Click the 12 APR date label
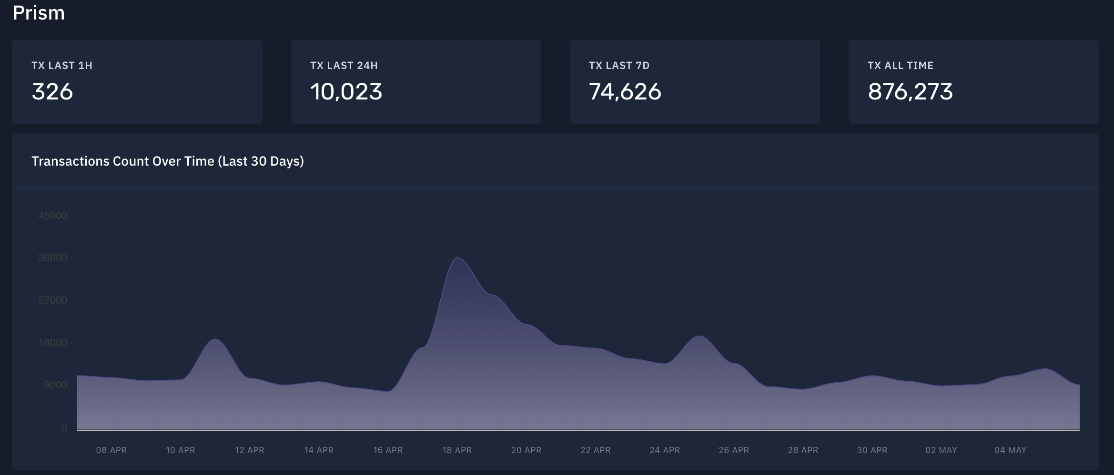The image size is (1114, 475). pos(250,450)
